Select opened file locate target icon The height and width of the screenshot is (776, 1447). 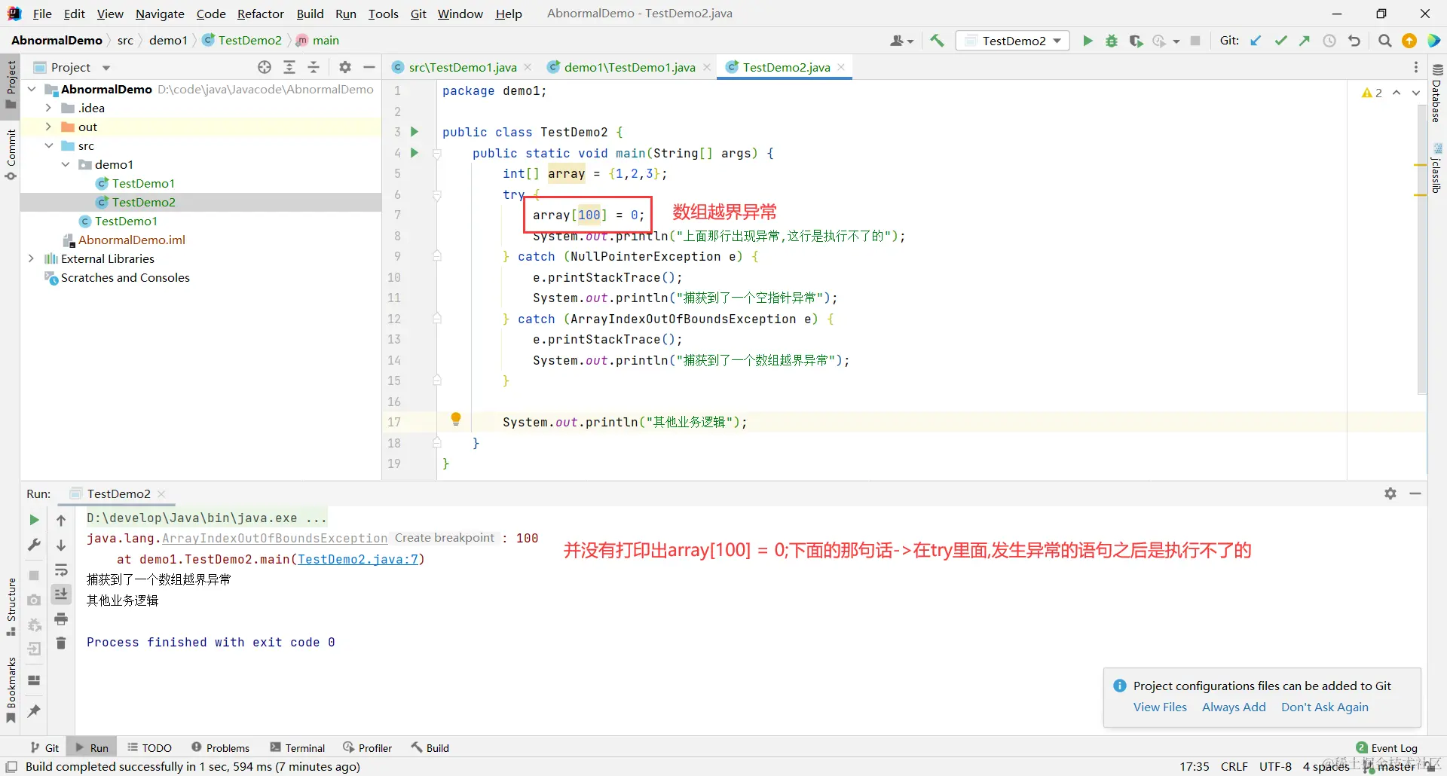coord(265,67)
